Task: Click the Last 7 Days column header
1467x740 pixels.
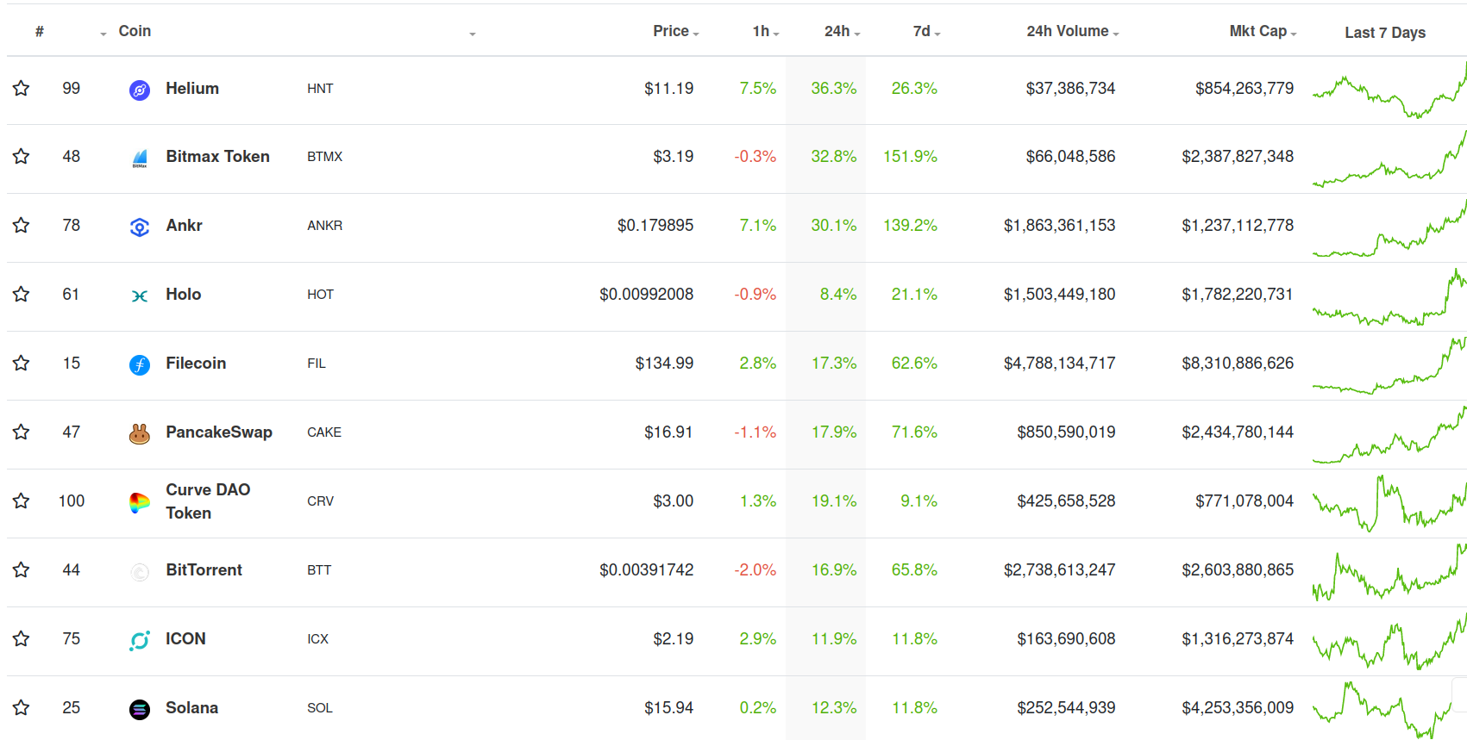Action: pyautogui.click(x=1385, y=33)
